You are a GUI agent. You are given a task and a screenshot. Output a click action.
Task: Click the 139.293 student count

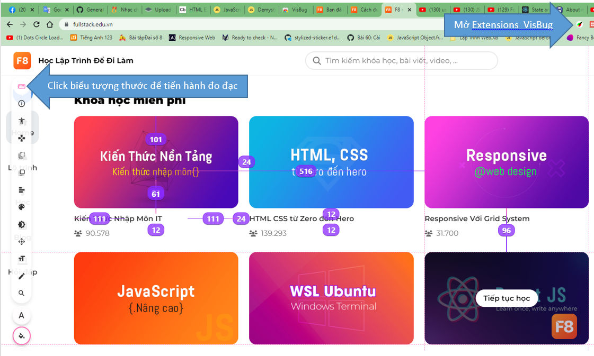[x=273, y=233]
